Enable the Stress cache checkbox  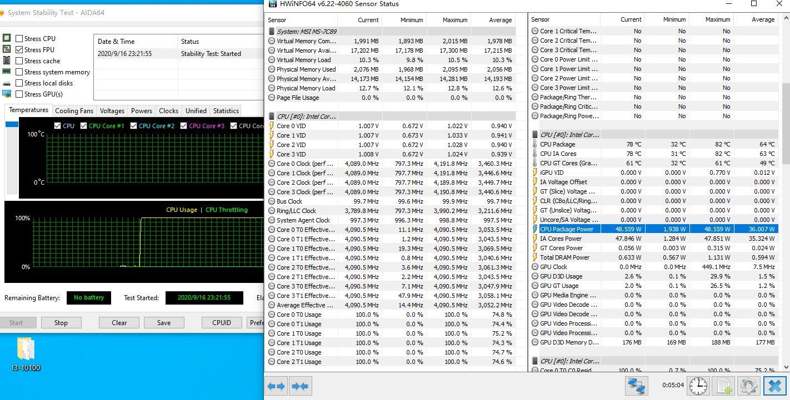(x=19, y=60)
